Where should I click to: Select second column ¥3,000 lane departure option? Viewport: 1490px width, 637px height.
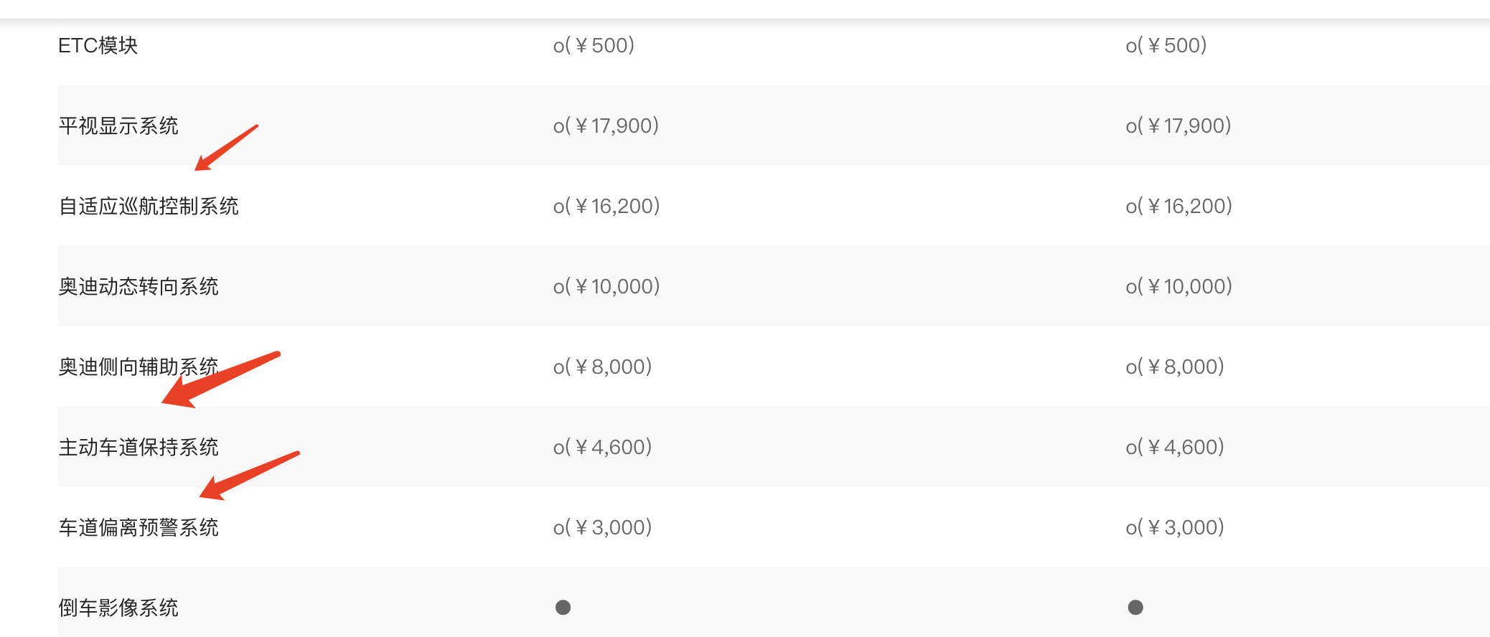click(x=1175, y=527)
